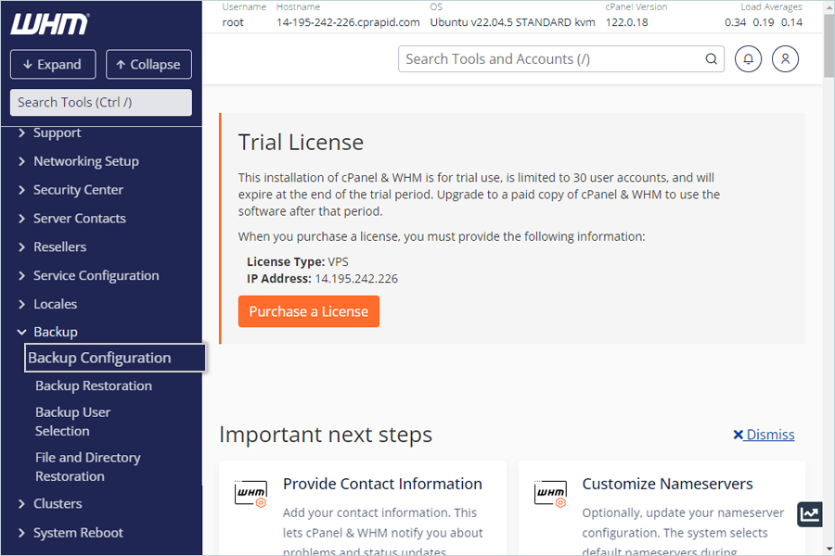The height and width of the screenshot is (556, 835).
Task: Select the Clusters menu label
Action: point(58,504)
